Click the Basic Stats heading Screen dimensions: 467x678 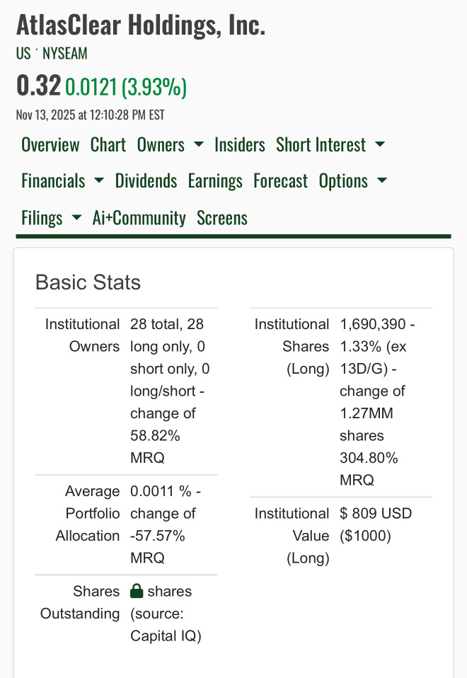[88, 282]
